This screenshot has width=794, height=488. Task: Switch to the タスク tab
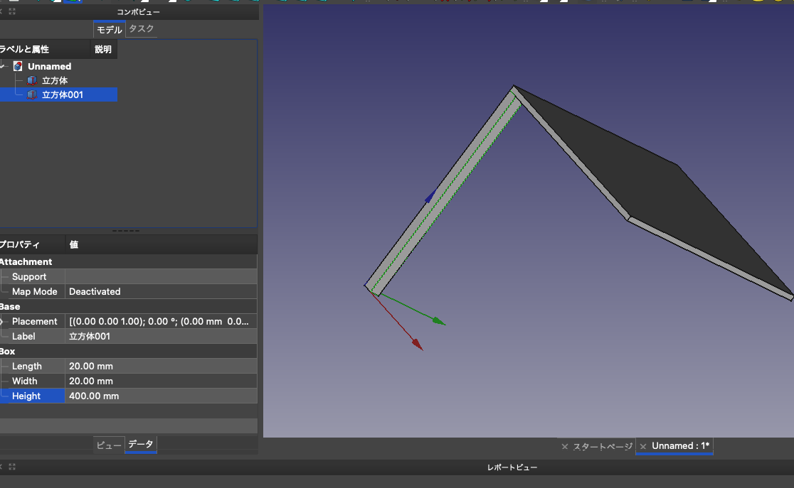tap(142, 29)
